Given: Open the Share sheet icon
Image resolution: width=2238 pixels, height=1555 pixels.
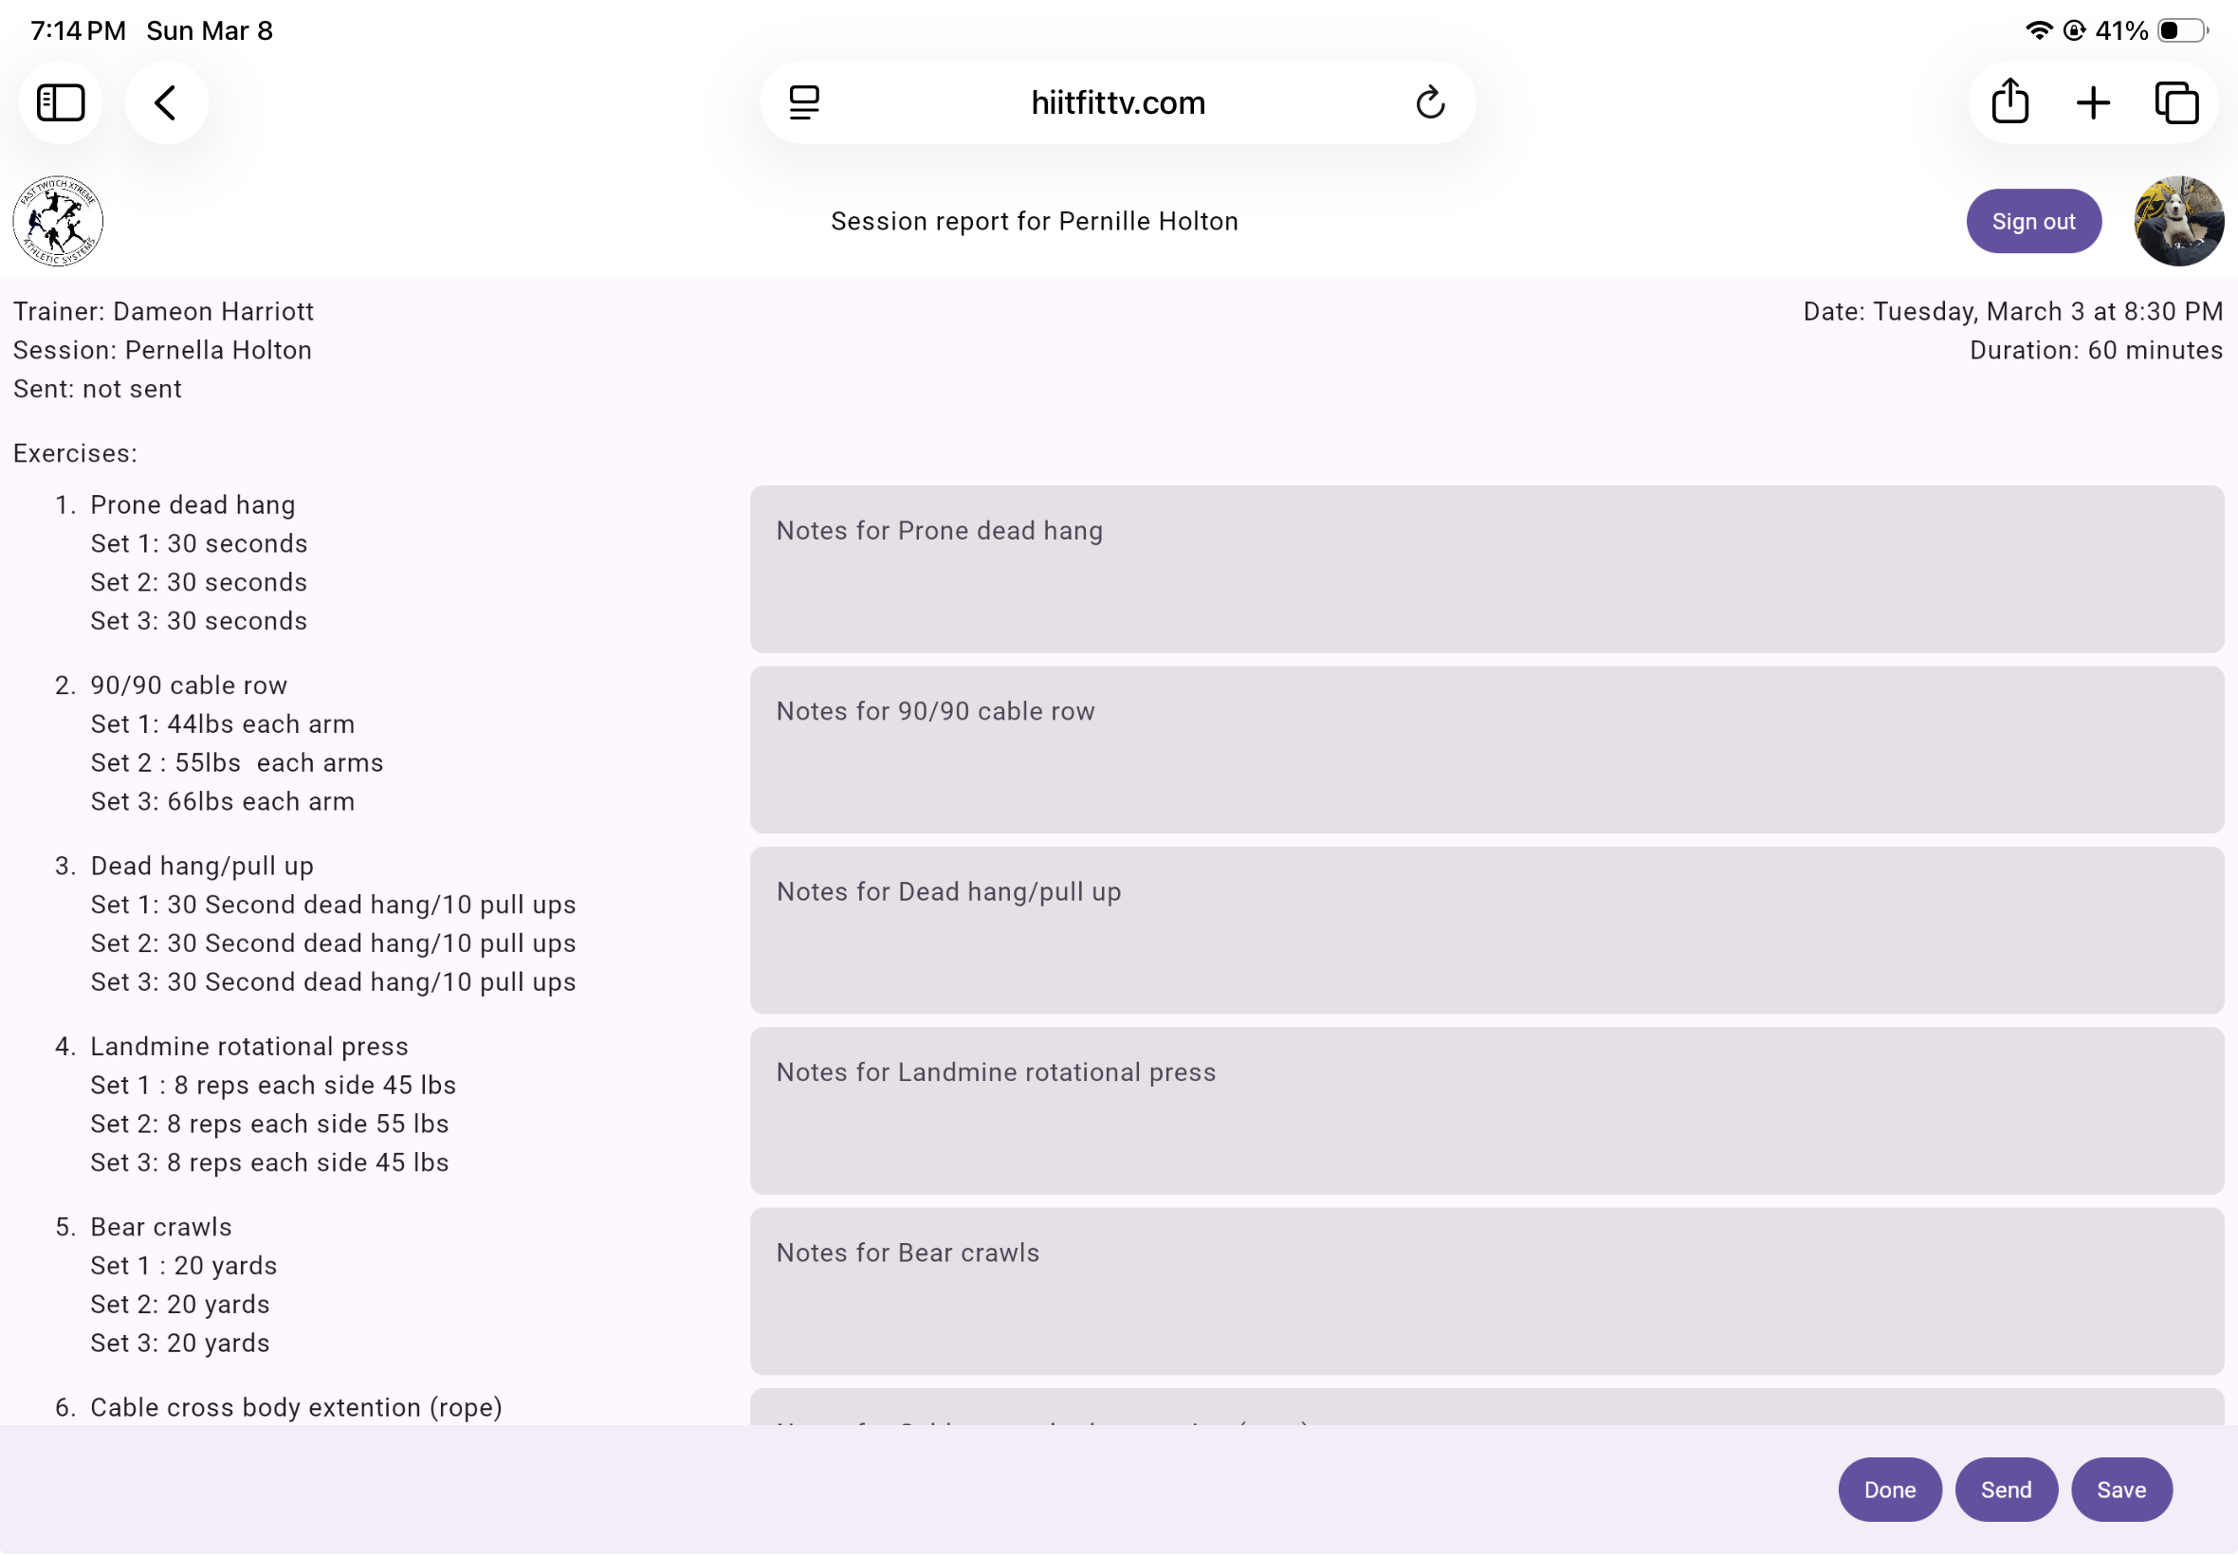Looking at the screenshot, I should click(2010, 102).
